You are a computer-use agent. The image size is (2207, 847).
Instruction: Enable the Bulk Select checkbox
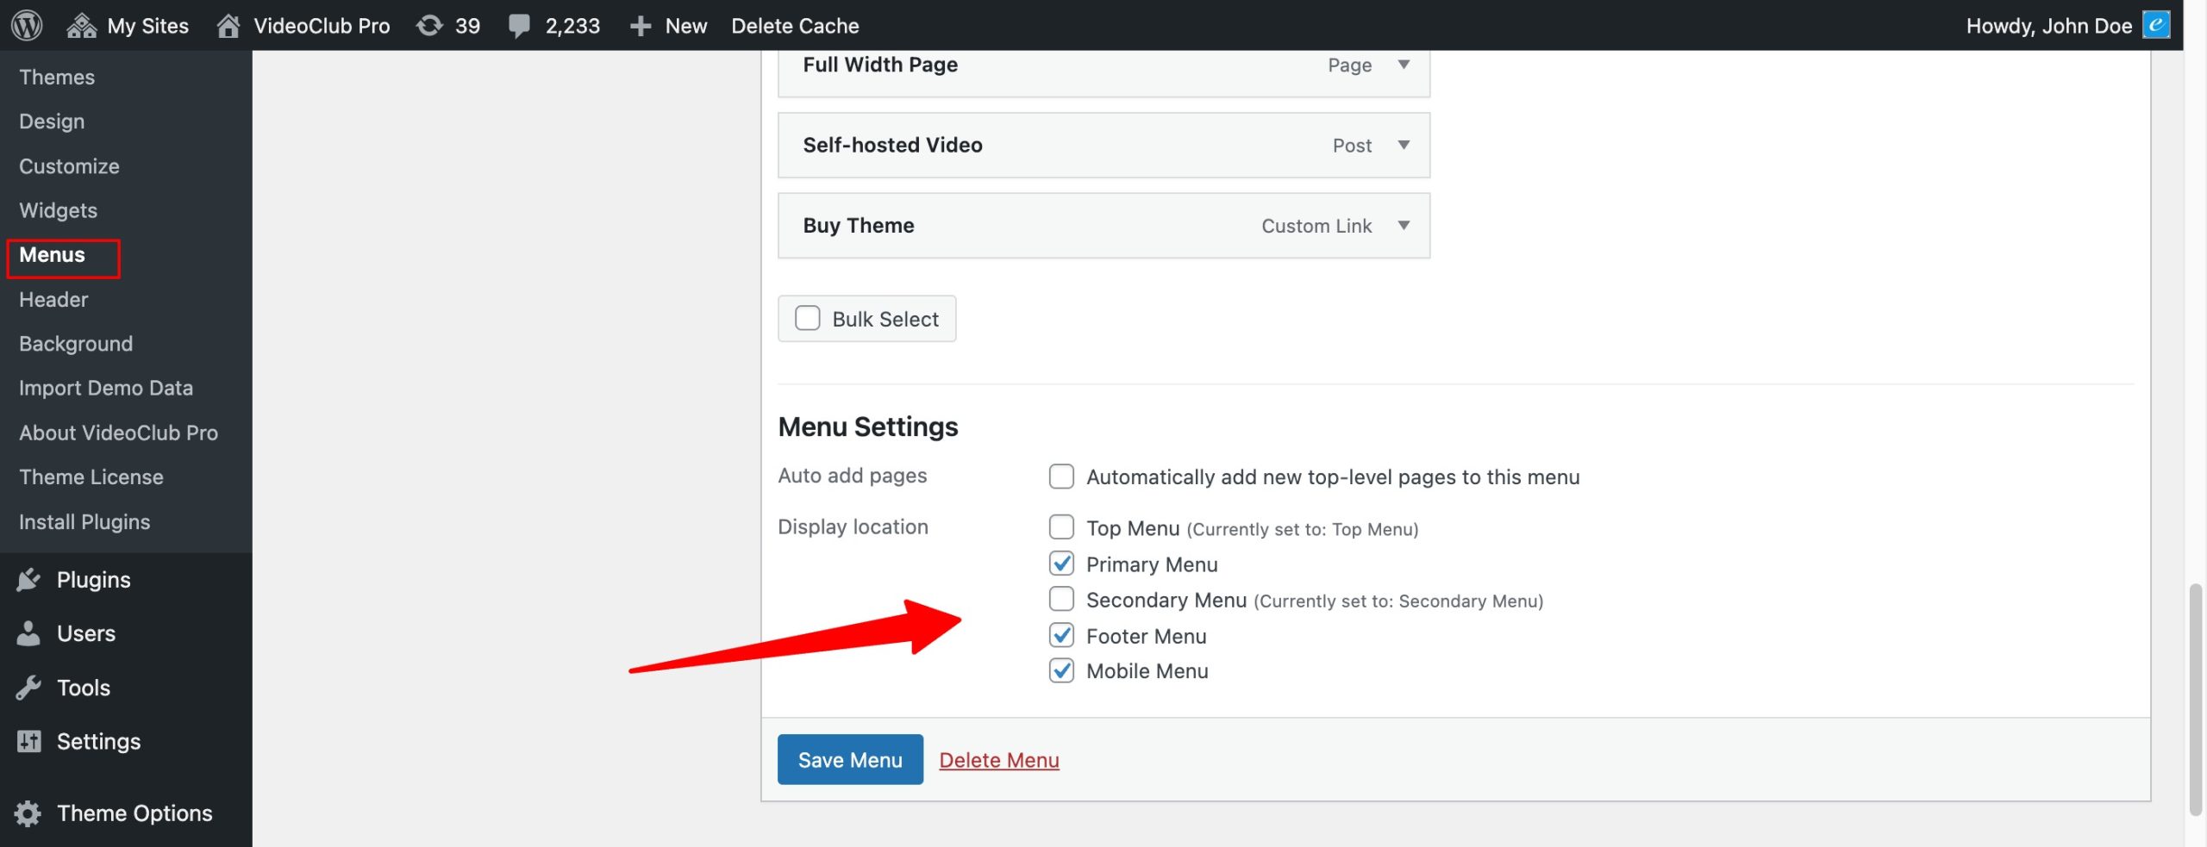tap(808, 318)
